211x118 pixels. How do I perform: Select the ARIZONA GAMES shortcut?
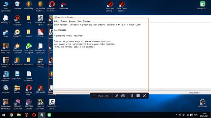pyautogui.click(x=29, y=104)
